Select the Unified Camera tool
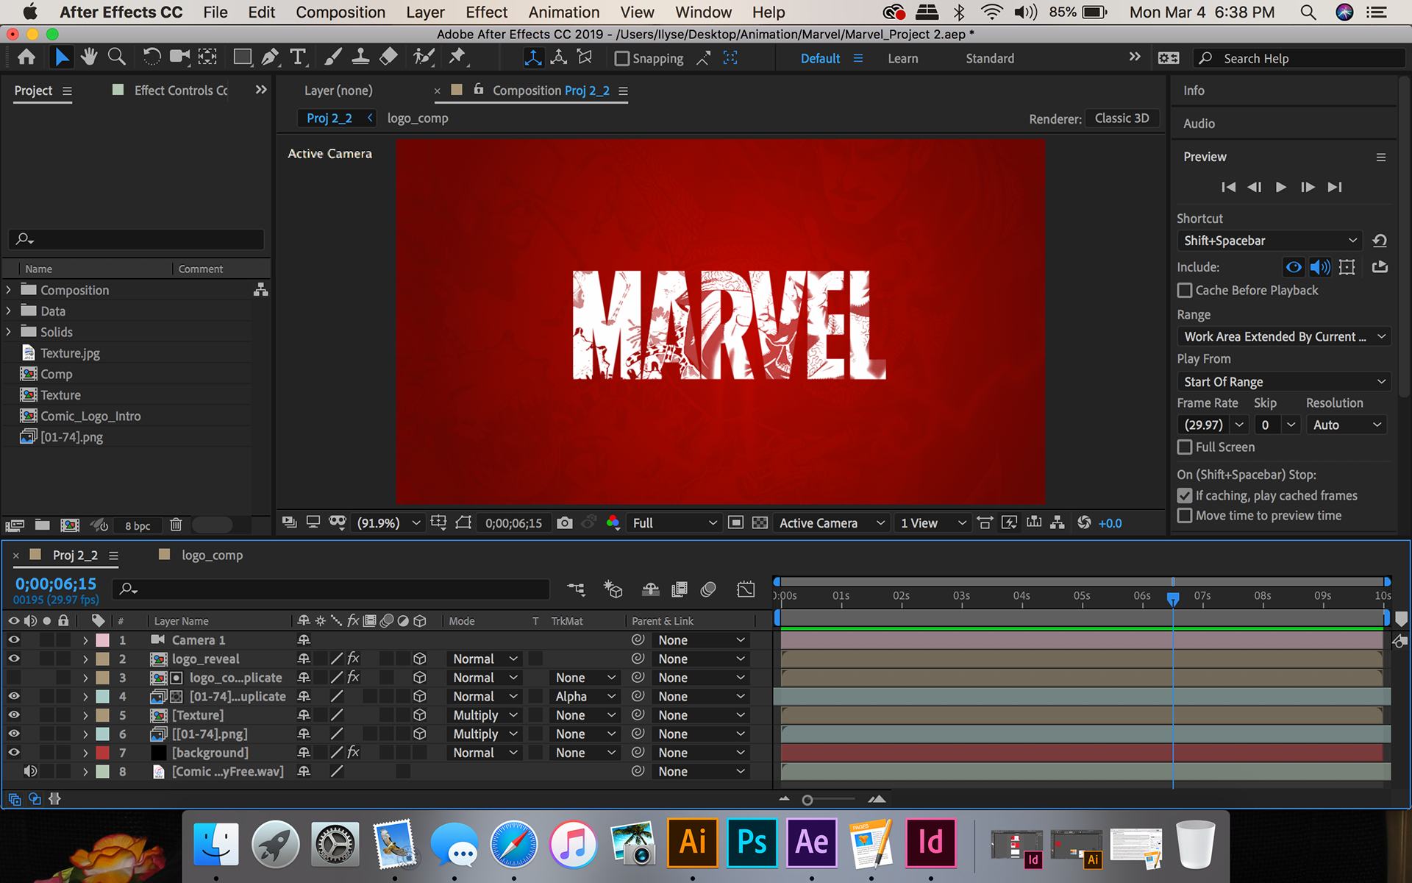Viewport: 1412px width, 883px height. pyautogui.click(x=179, y=57)
